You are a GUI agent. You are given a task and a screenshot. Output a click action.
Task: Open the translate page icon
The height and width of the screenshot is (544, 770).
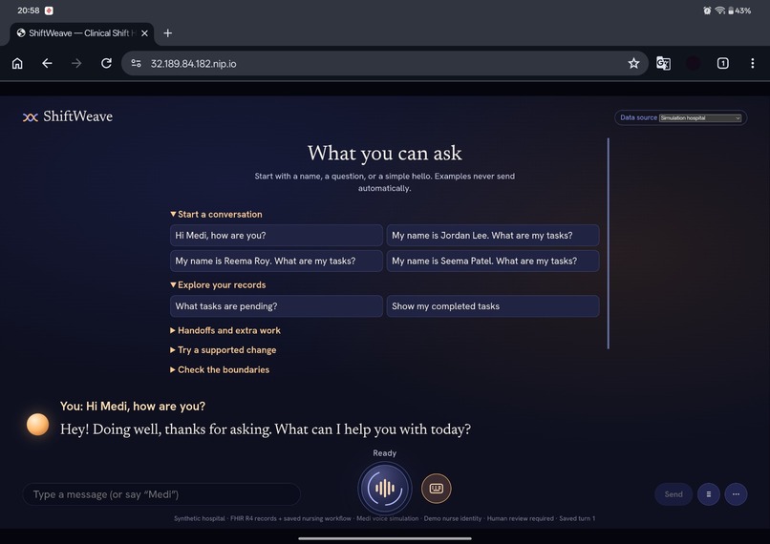tap(663, 63)
